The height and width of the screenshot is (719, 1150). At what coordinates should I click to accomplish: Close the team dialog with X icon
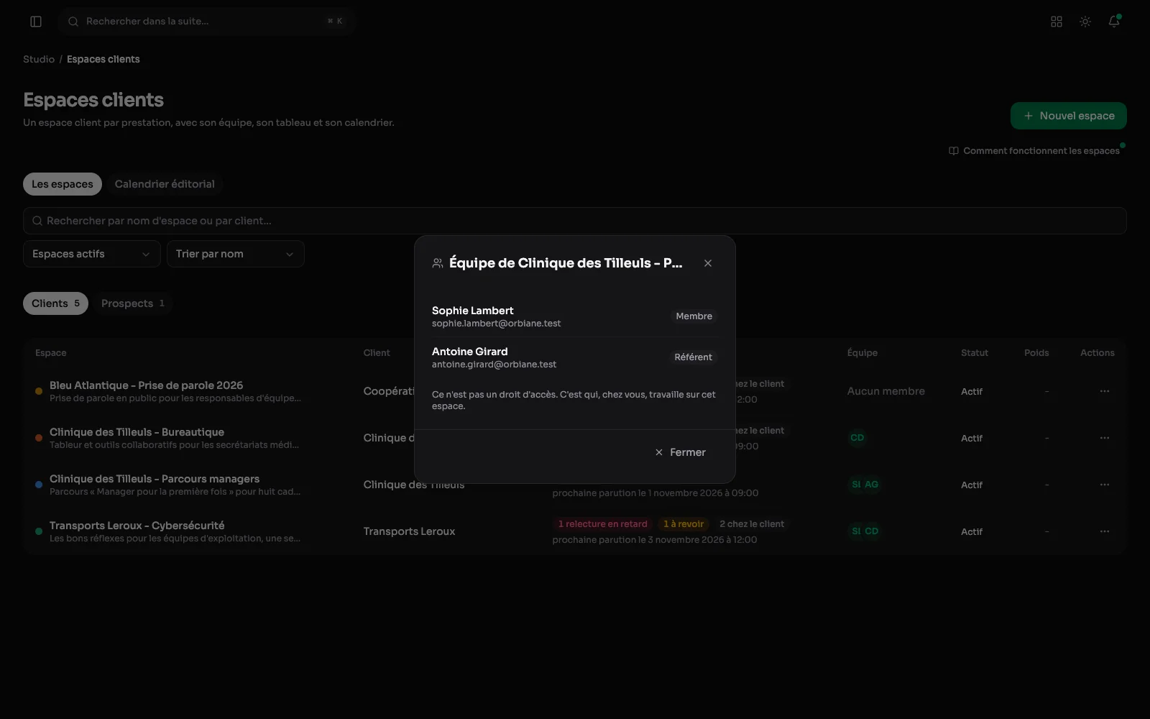pyautogui.click(x=708, y=263)
